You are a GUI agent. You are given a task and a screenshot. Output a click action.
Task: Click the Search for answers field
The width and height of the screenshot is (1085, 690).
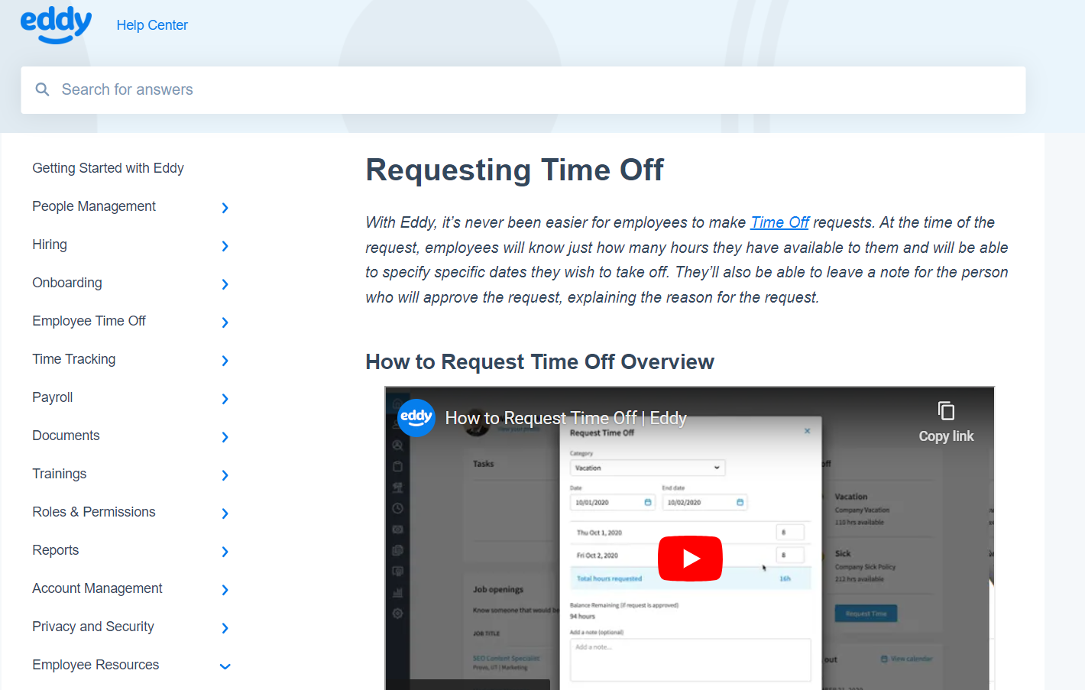click(x=523, y=90)
